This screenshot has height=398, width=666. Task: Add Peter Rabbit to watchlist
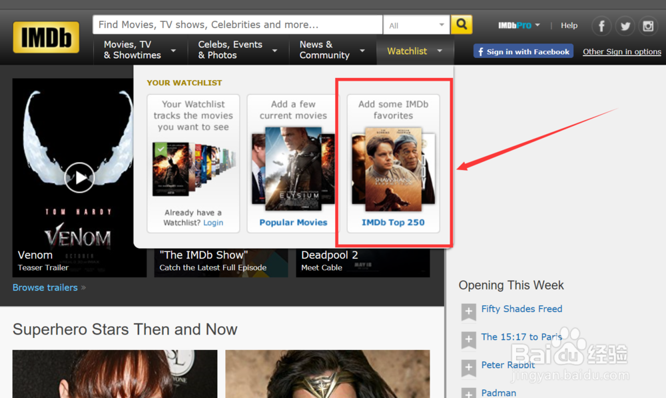468,368
